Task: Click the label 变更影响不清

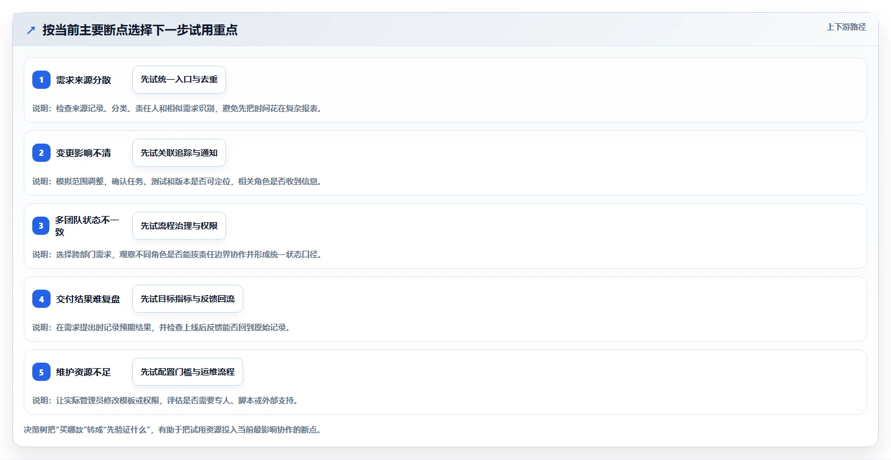Action: pos(83,153)
